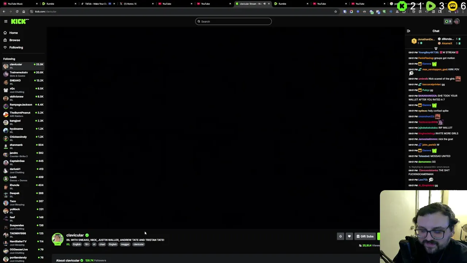This screenshot has width=467, height=263.
Task: Click the chad tag
Action: click(x=102, y=244)
